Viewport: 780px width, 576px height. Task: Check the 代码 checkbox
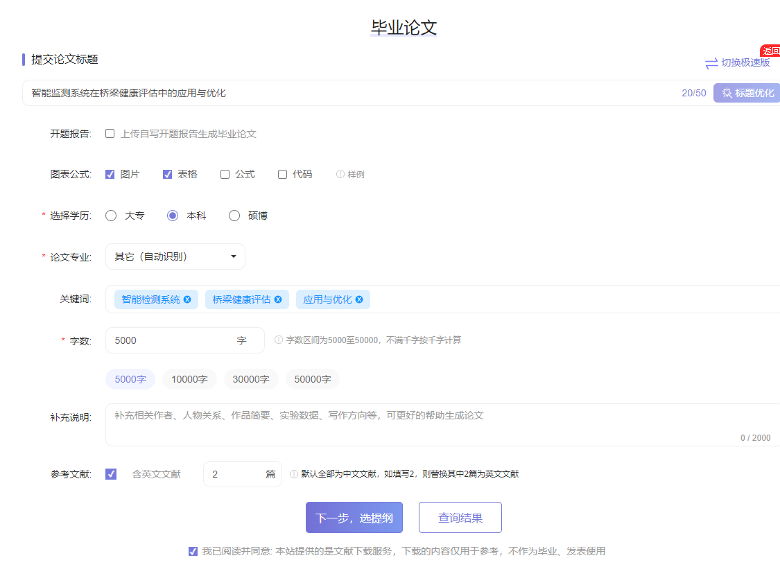[283, 174]
